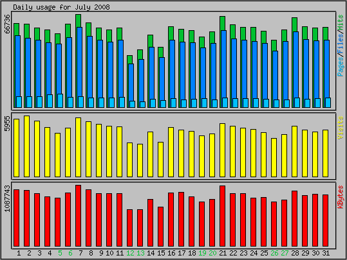347x260 pixels.
Task: Click the red KBytes bar for day 12
Action: click(129, 228)
